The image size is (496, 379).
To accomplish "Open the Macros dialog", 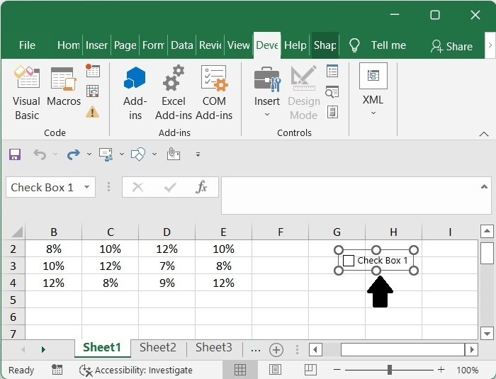I will pos(64,86).
